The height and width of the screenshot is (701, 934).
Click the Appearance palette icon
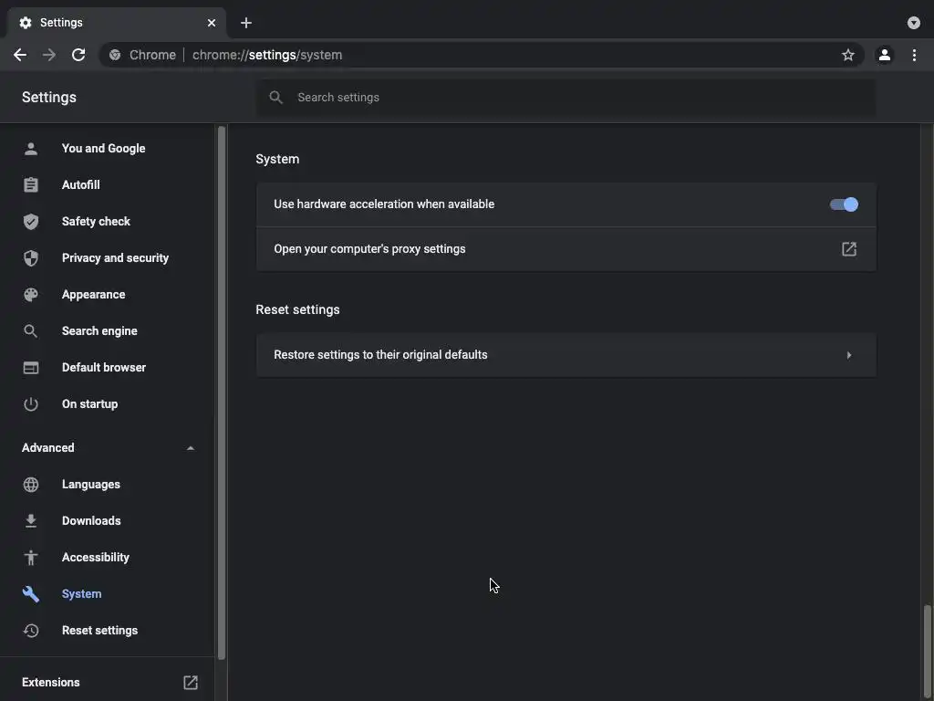31,294
